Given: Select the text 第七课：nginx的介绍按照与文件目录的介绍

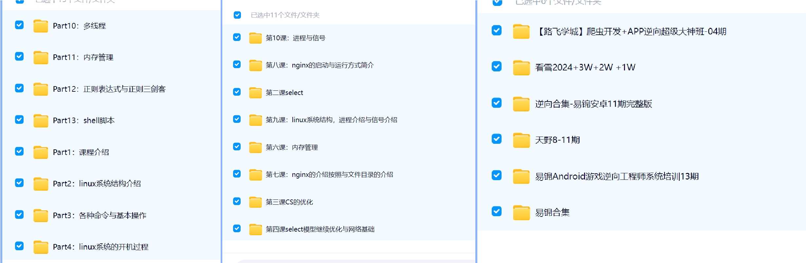Looking at the screenshot, I should (329, 175).
